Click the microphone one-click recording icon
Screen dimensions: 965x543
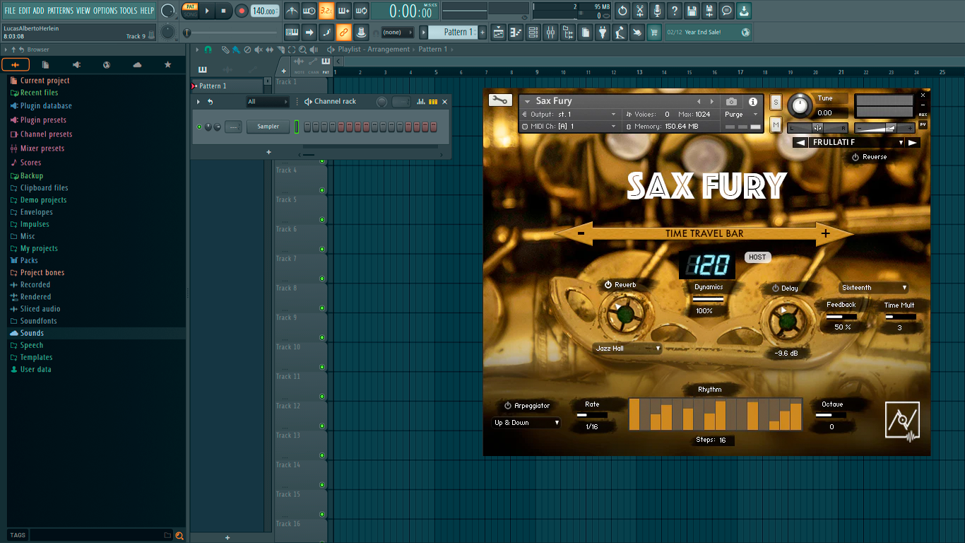click(657, 11)
